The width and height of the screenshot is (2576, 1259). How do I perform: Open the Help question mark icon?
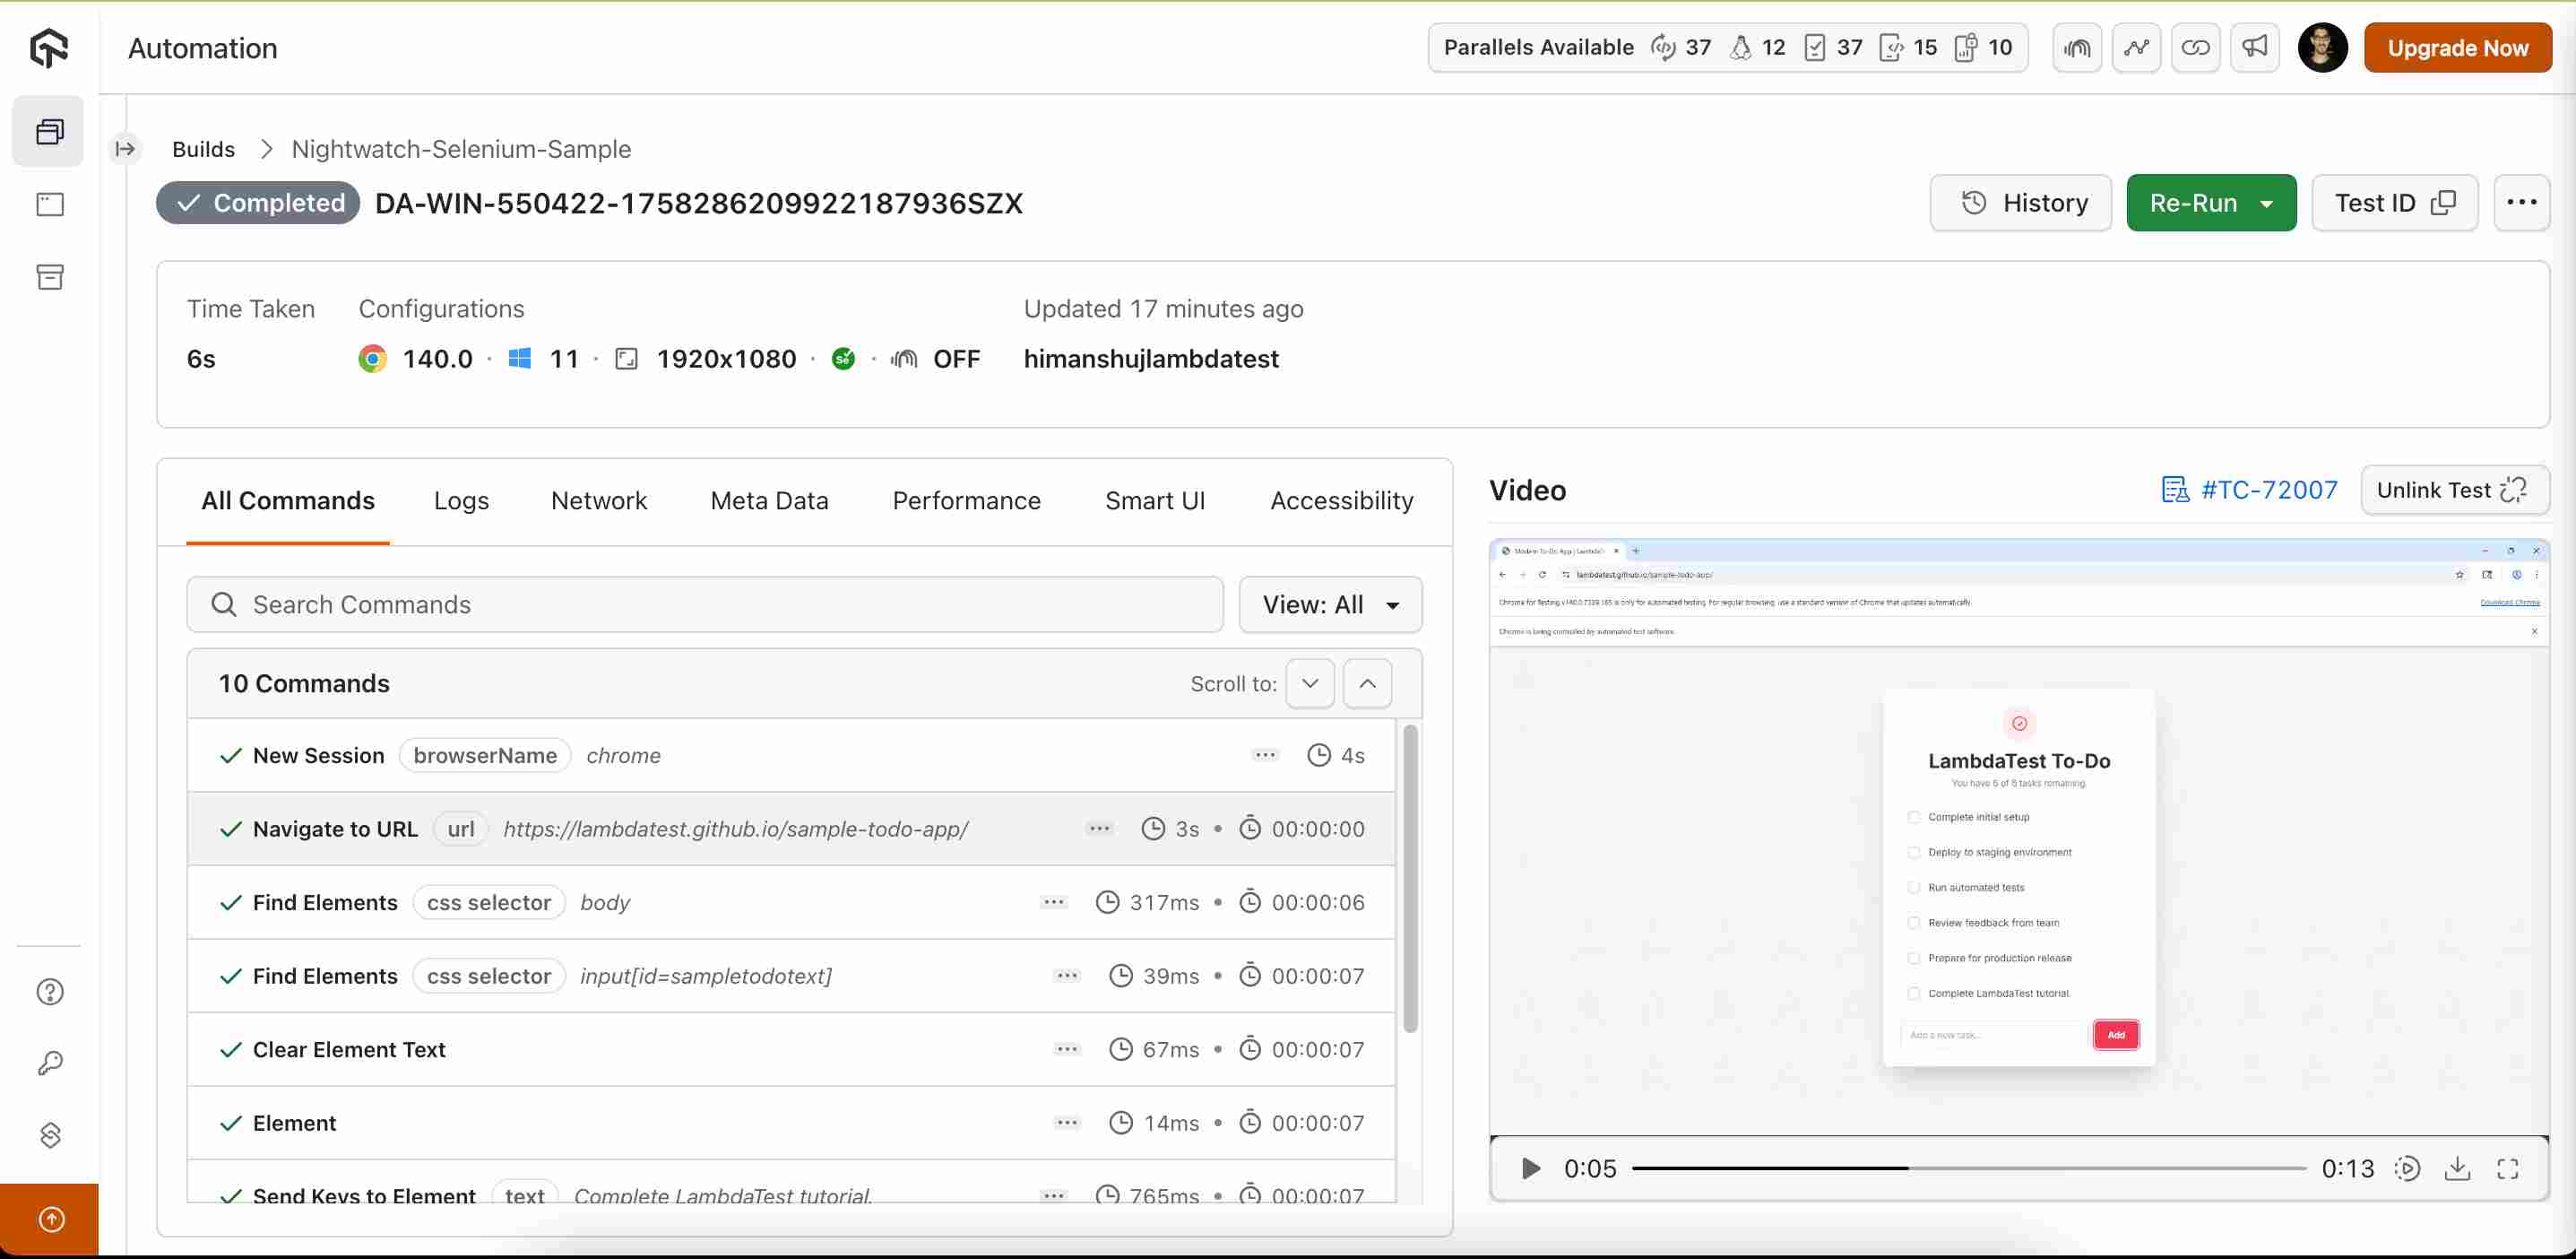pos(50,991)
